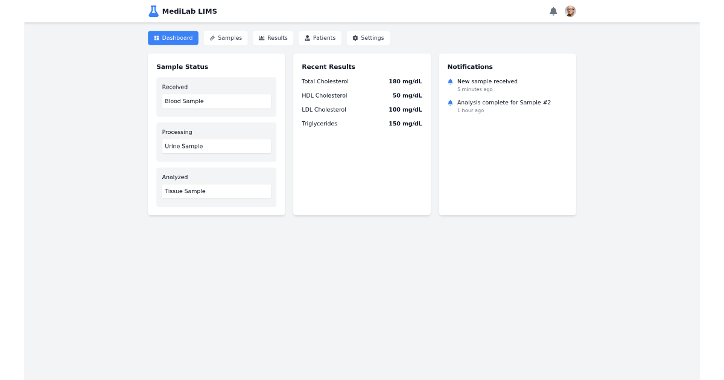Click the bell icon beside 'Analysis complete for Sample #2'
This screenshot has width=724, height=380.
pyautogui.click(x=450, y=103)
